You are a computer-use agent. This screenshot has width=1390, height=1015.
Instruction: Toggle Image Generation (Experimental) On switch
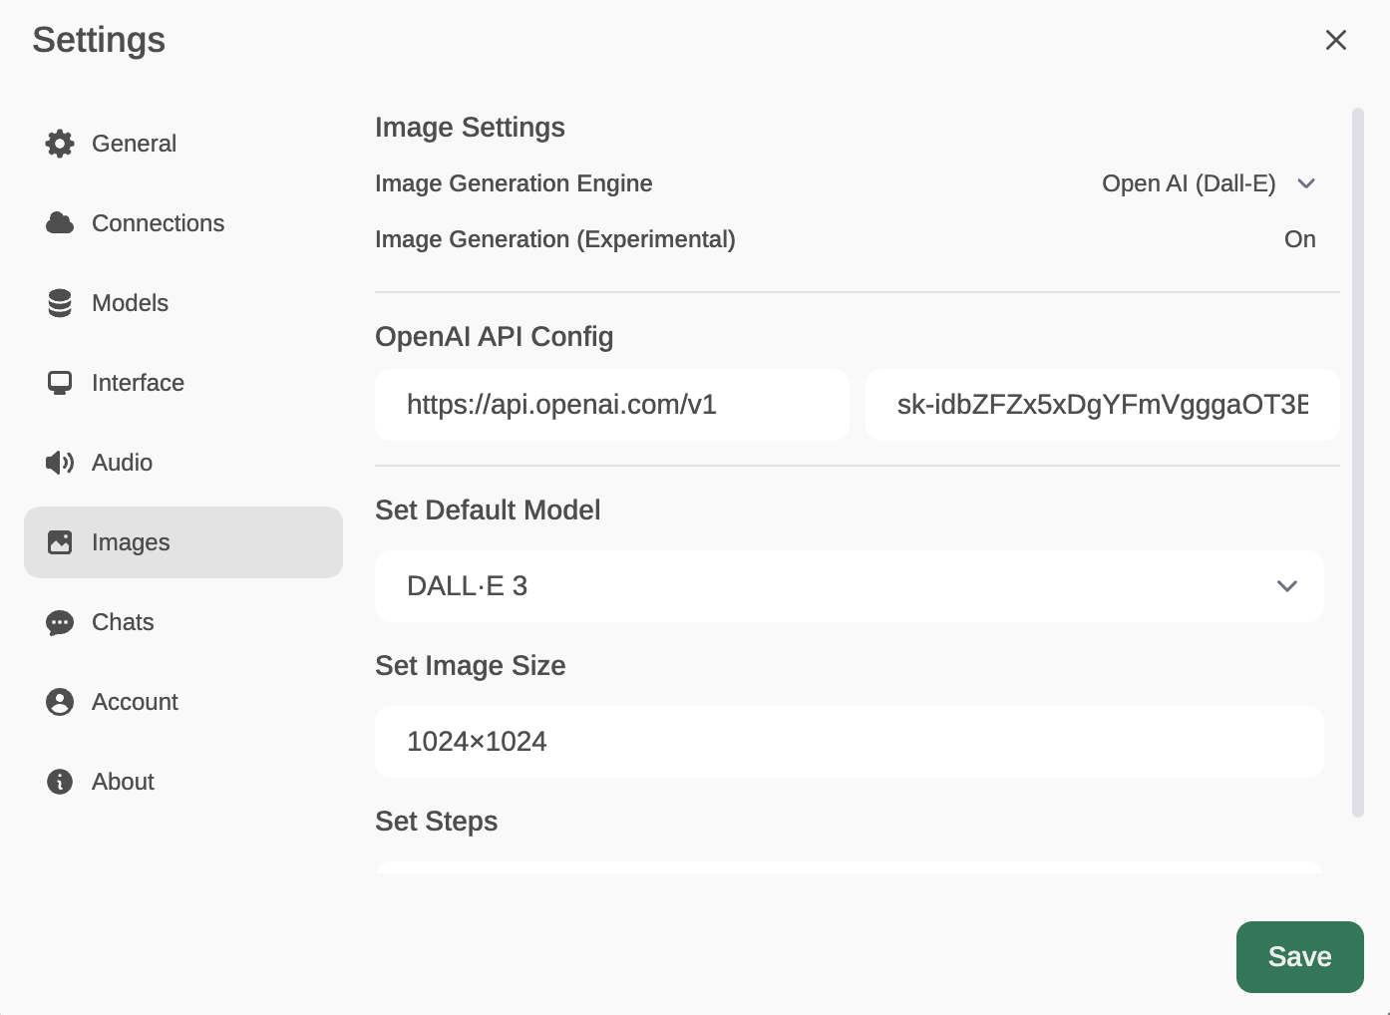pyautogui.click(x=1299, y=239)
